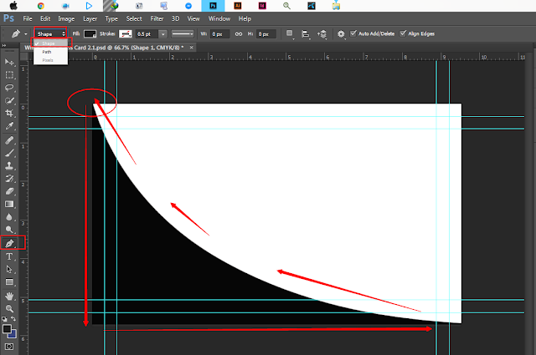This screenshot has height=355, width=536.
Task: Open the Filter menu
Action: pyautogui.click(x=157, y=18)
